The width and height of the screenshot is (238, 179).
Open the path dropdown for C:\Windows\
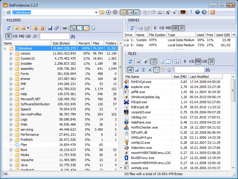(x=96, y=13)
